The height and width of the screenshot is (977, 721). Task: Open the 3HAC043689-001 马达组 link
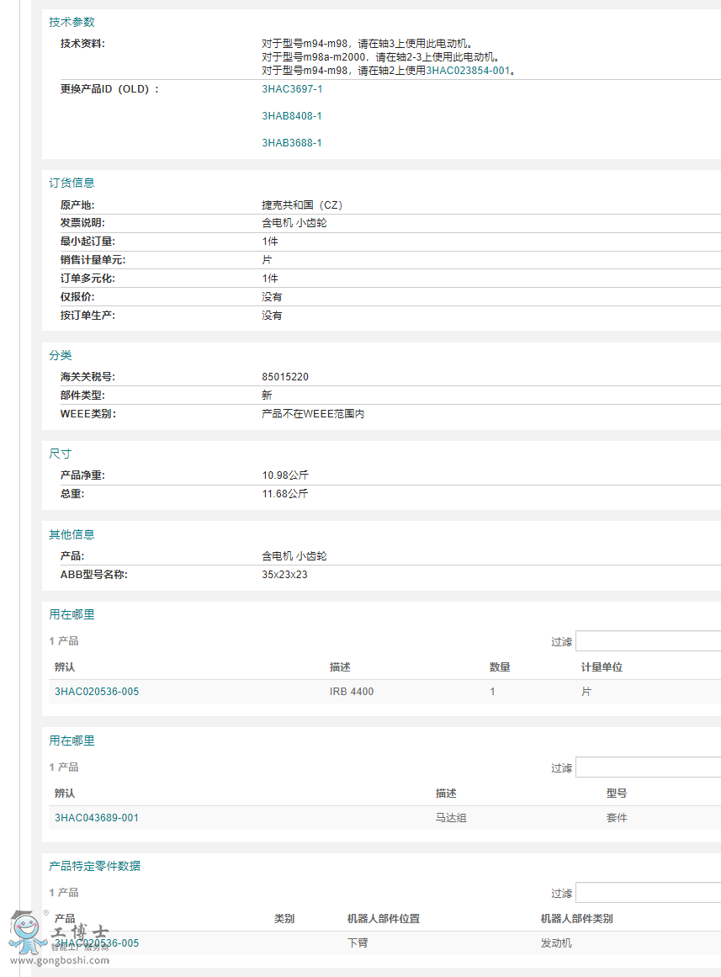point(97,818)
